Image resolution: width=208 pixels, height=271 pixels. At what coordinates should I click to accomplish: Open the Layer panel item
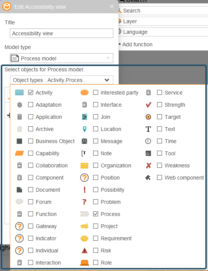[x=163, y=21]
